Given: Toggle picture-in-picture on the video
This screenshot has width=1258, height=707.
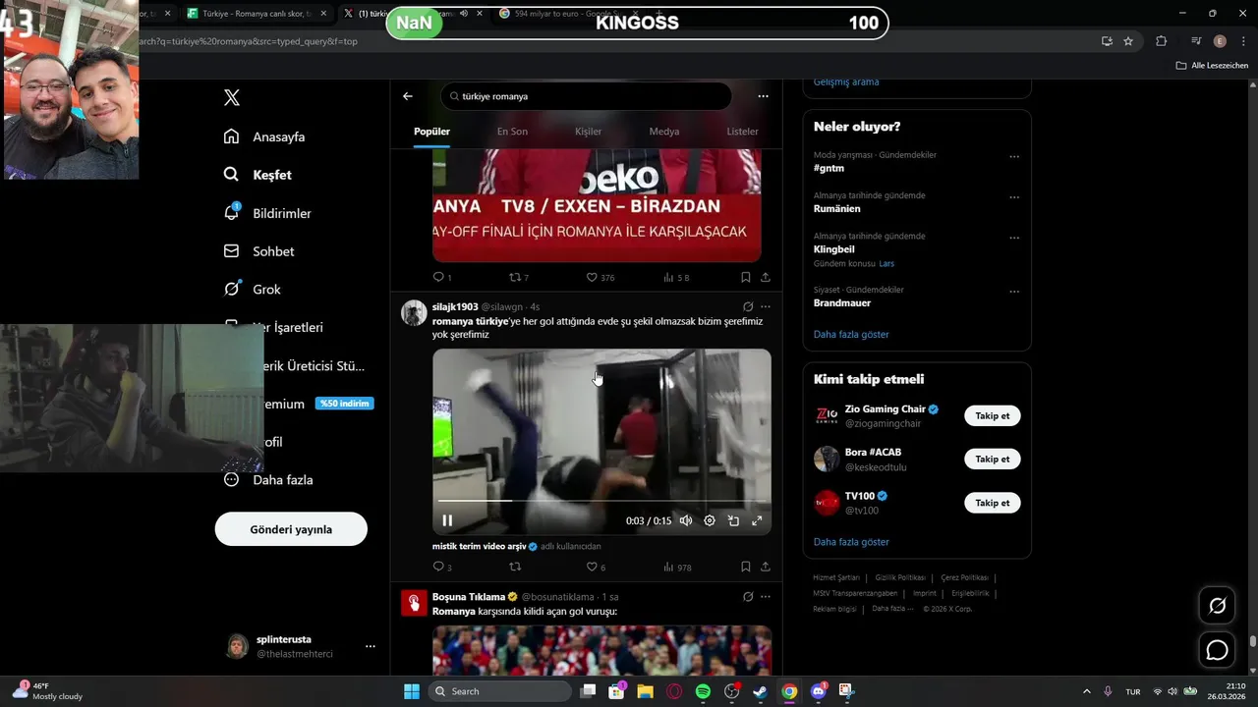Looking at the screenshot, I should pos(733,520).
